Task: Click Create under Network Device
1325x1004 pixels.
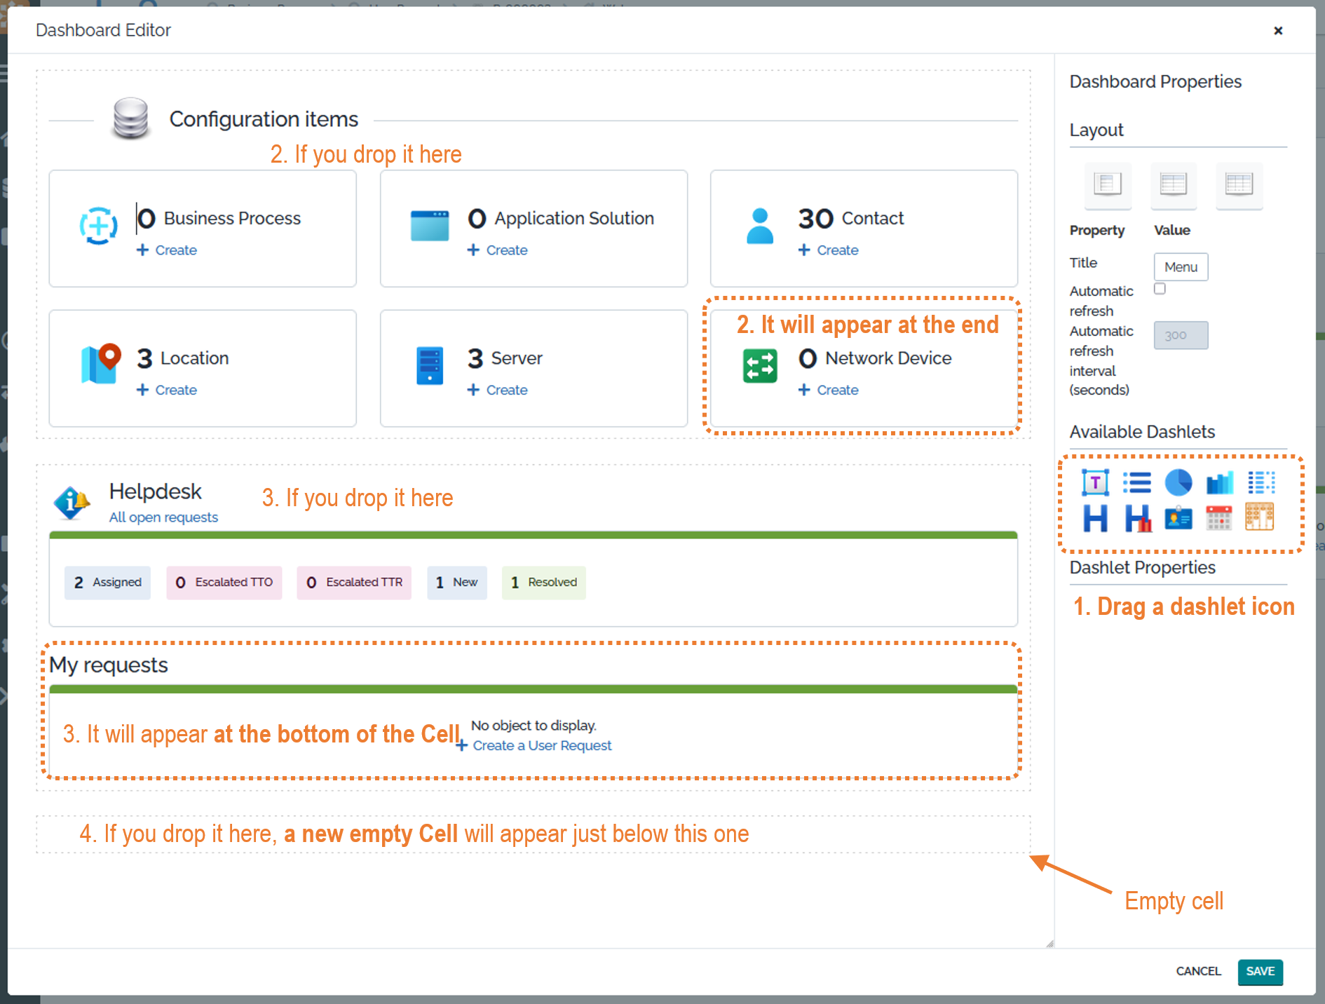Action: point(837,390)
